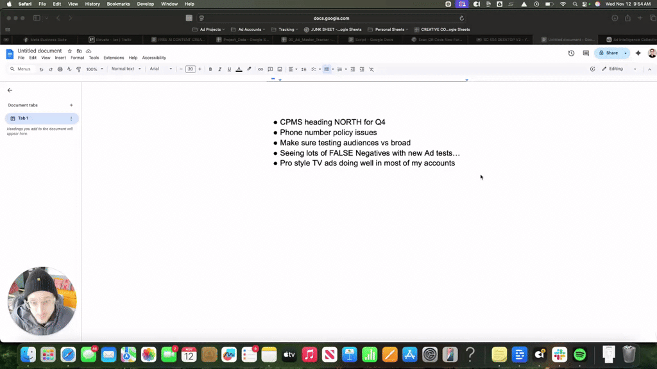Go to Docs home via logo
This screenshot has height=369, width=657.
coord(10,54)
